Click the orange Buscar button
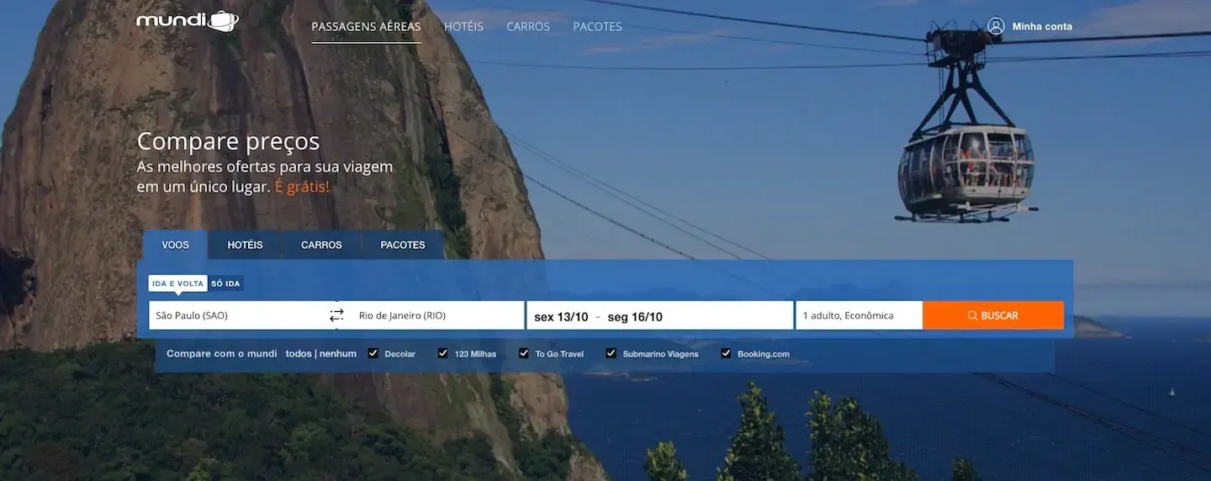The height and width of the screenshot is (481, 1211). 993,315
